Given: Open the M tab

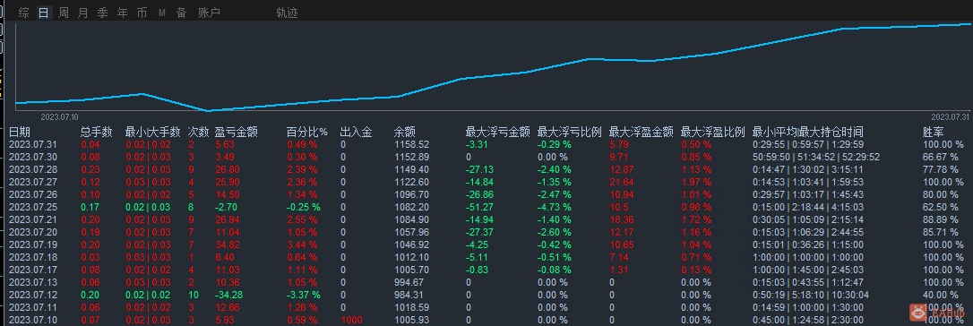Looking at the screenshot, I should pos(162,13).
